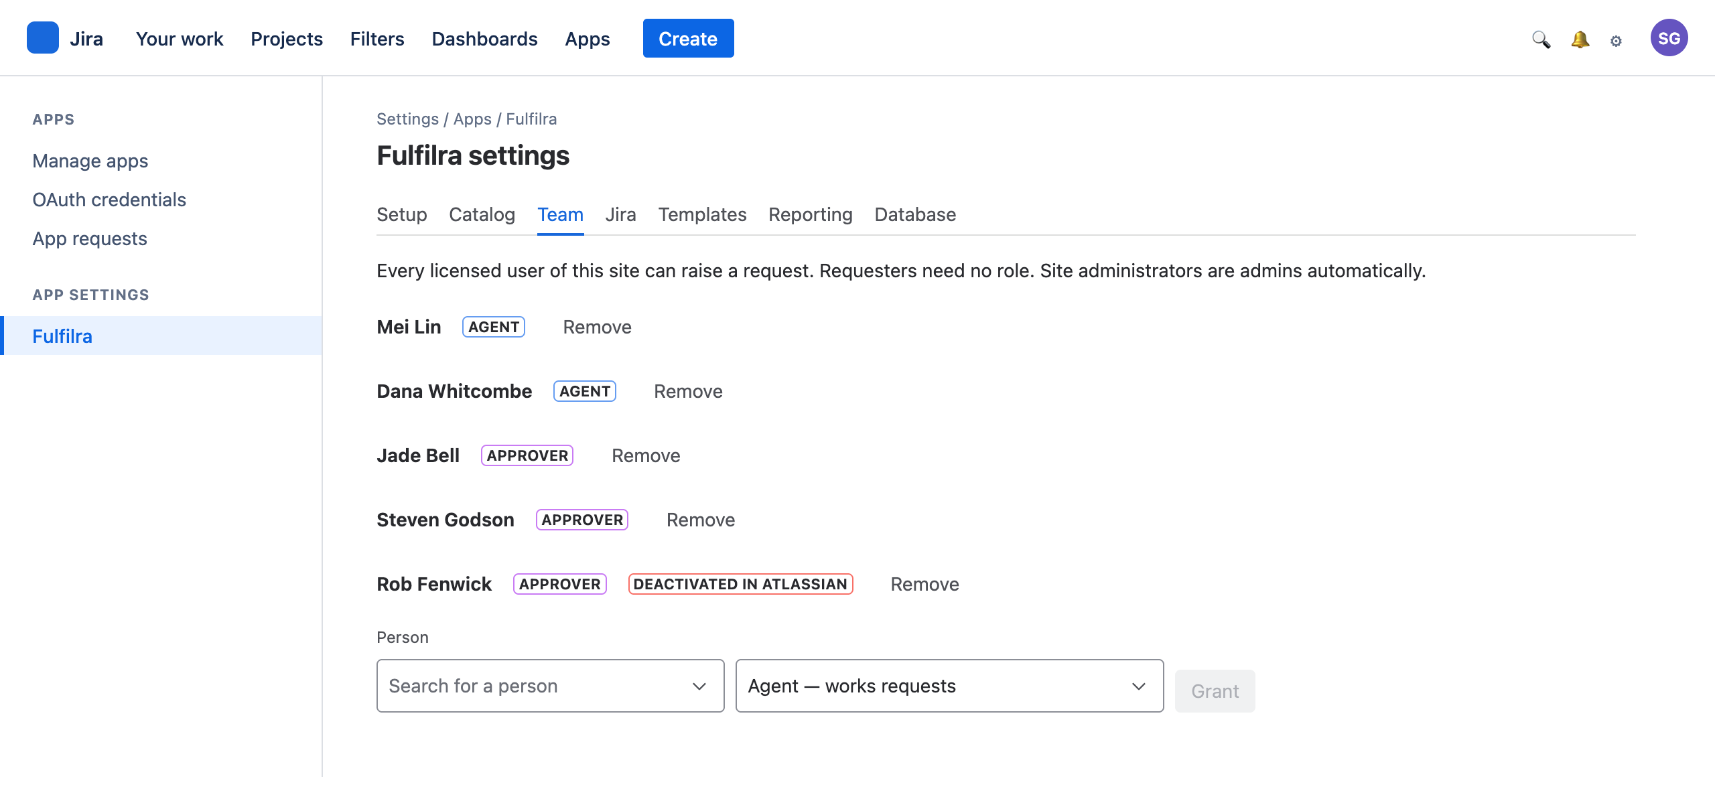Click the name Steven Godson
Screen dimensions: 1715x809
point(445,520)
